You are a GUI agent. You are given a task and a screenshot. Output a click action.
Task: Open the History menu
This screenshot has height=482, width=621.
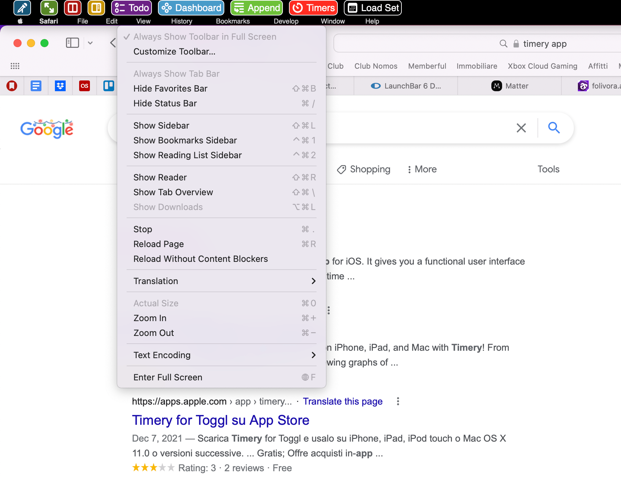[182, 21]
